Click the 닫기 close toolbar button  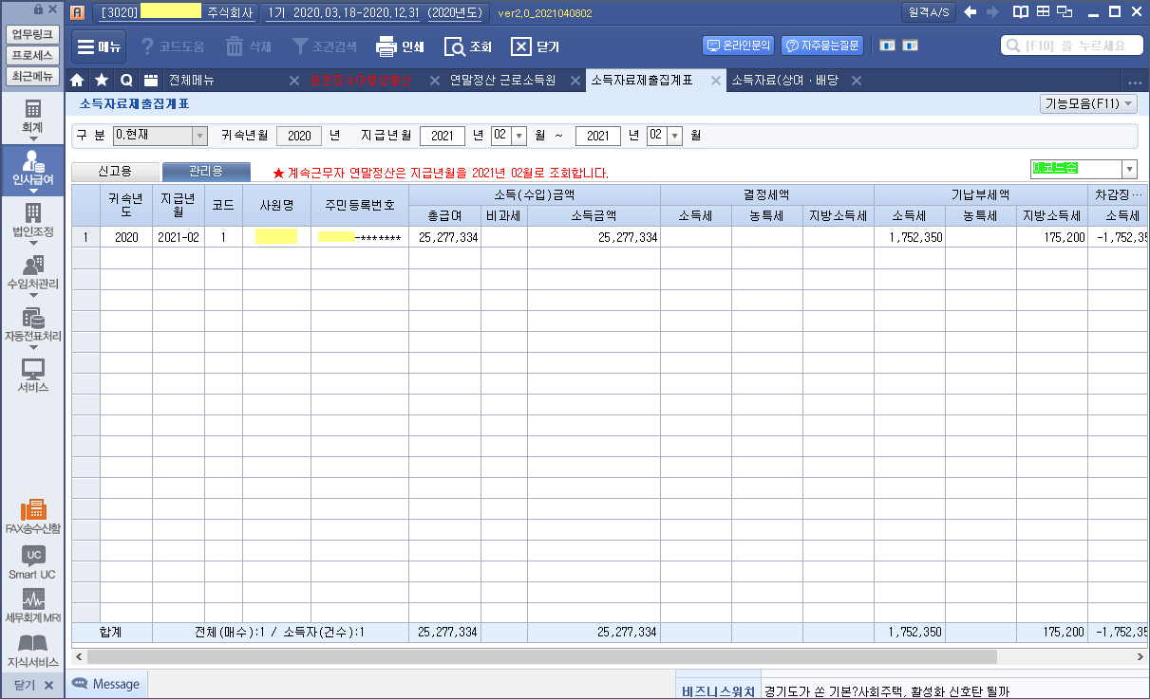click(x=536, y=46)
